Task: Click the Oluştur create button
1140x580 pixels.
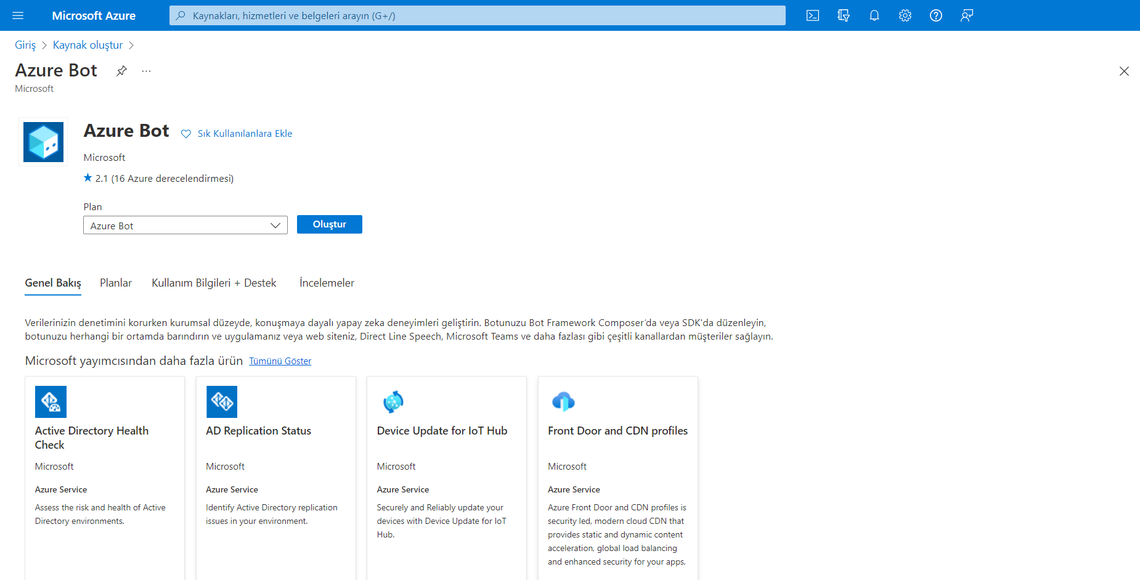Action: coord(330,224)
